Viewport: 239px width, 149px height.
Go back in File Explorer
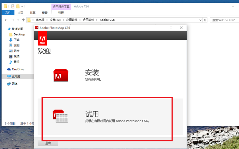pos(6,20)
